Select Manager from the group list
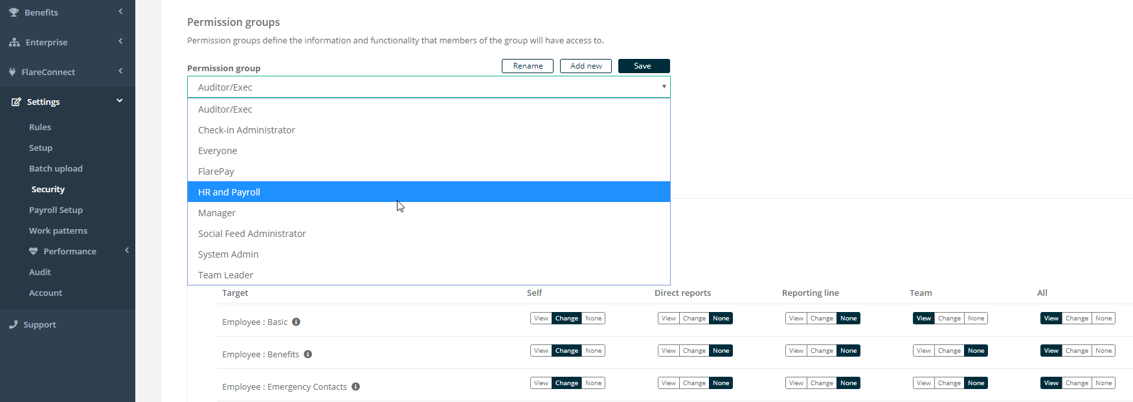 [x=429, y=213]
